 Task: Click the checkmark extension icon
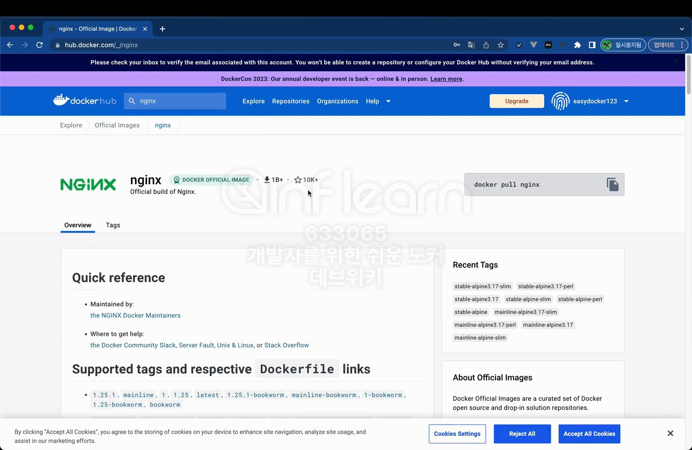519,45
